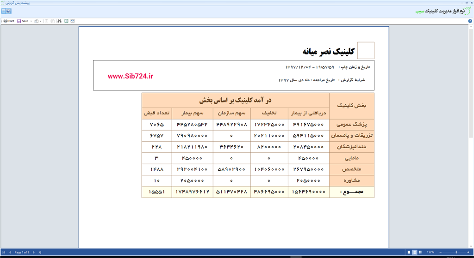Switch to single page view mode
The image size is (474, 258).
[x=409, y=252]
